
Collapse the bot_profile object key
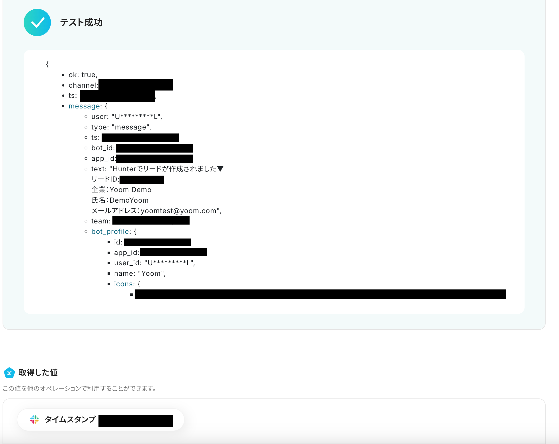pos(110,232)
